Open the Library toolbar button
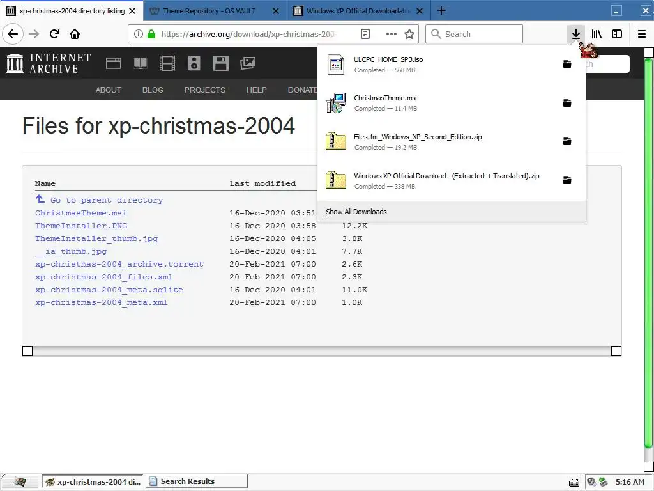This screenshot has width=654, height=491. [x=597, y=34]
